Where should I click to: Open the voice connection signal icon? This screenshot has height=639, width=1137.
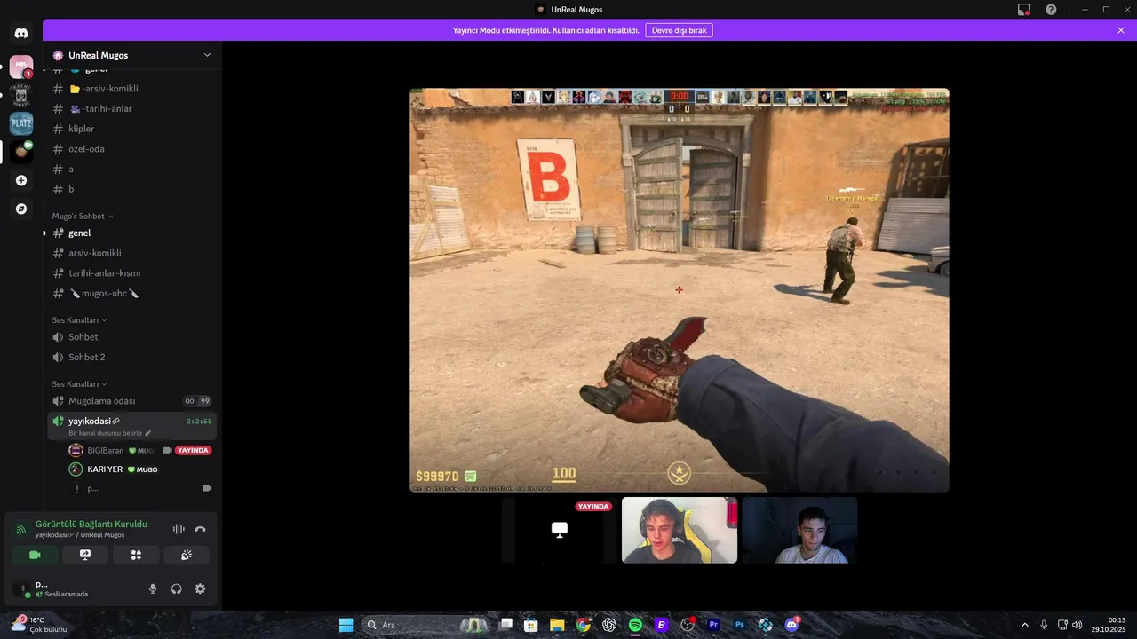[x=20, y=529]
